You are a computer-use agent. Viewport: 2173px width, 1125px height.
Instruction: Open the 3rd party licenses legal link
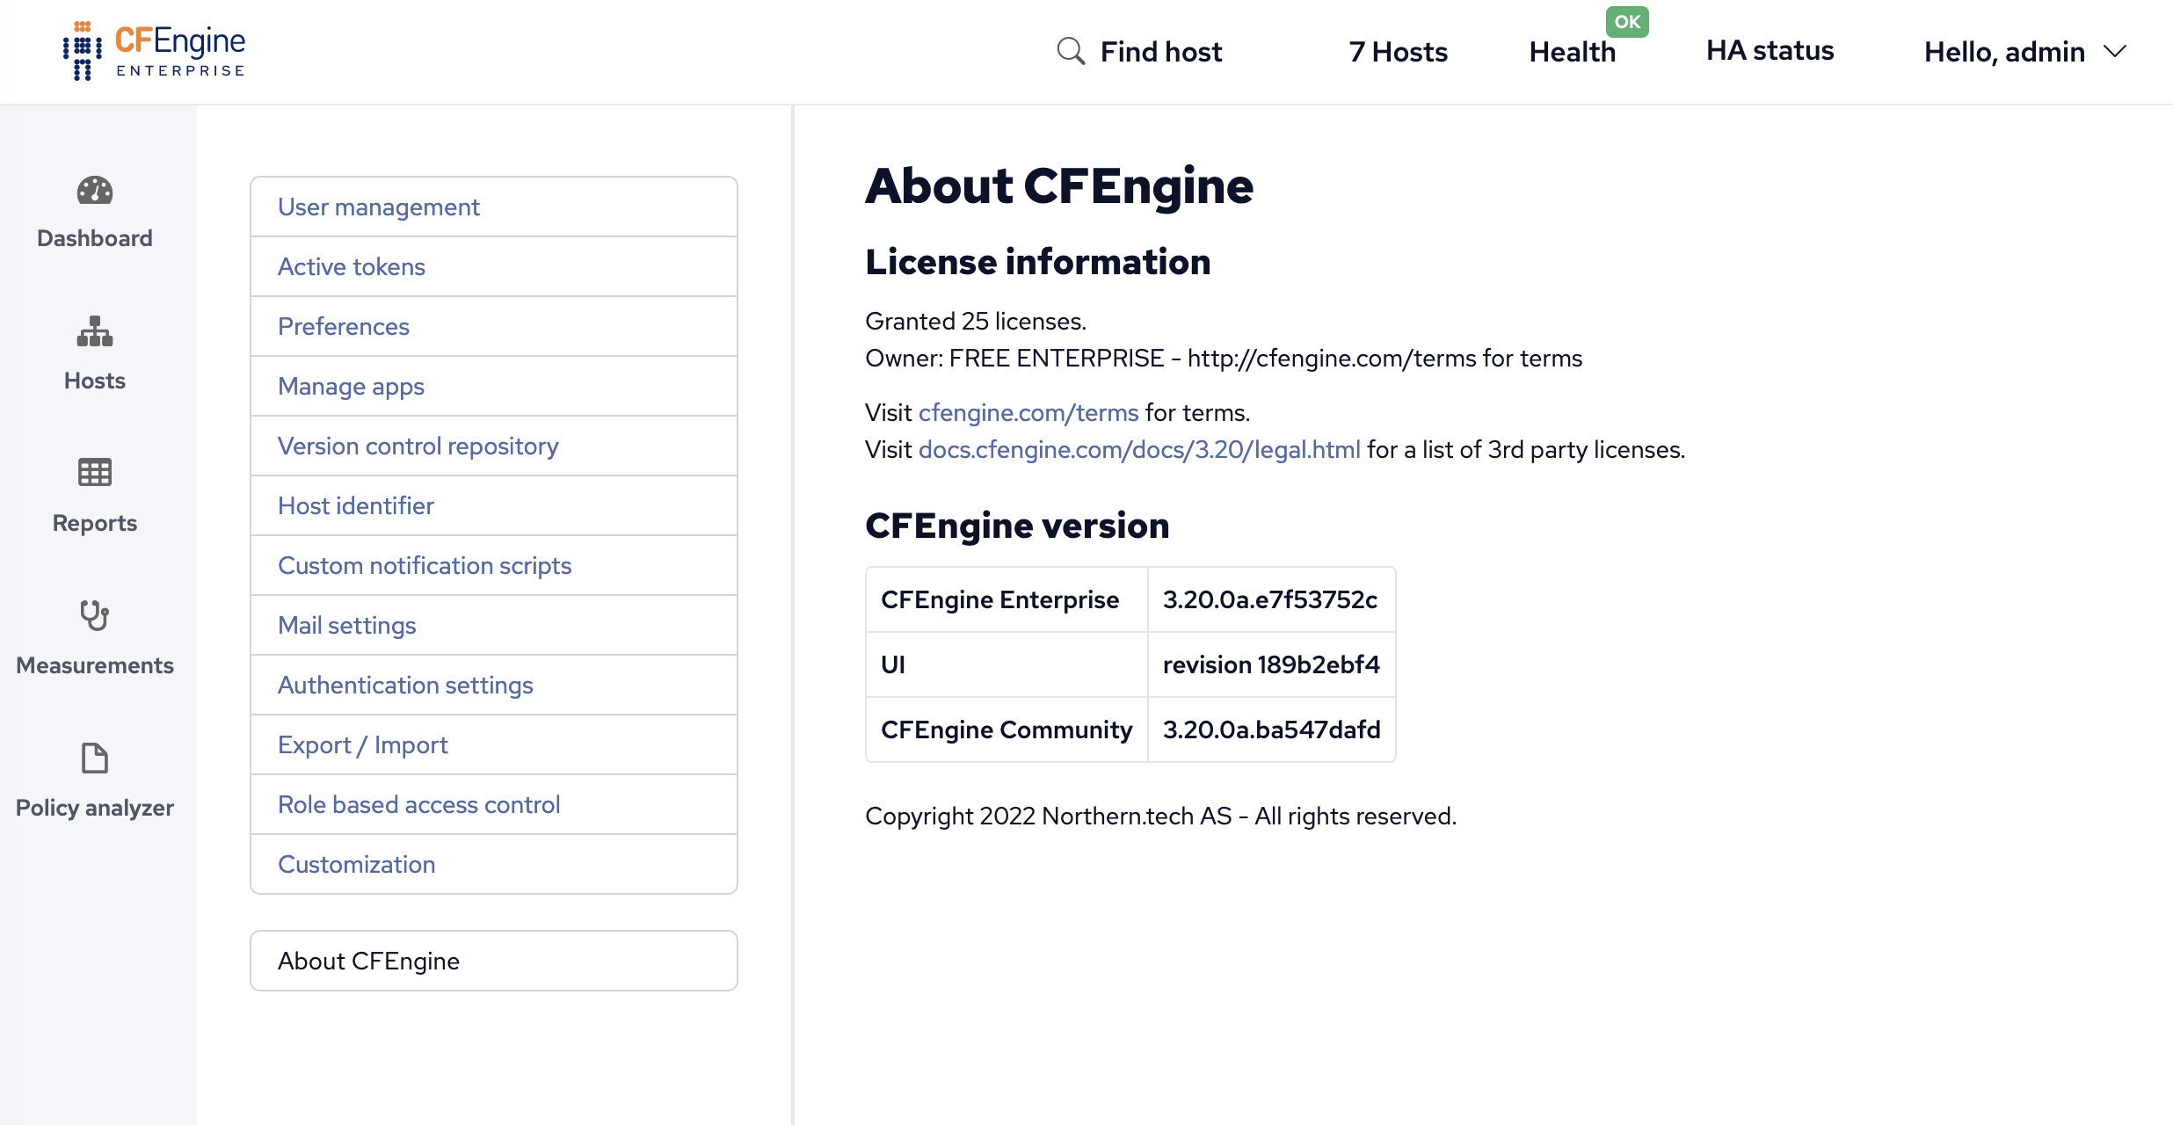1138,449
